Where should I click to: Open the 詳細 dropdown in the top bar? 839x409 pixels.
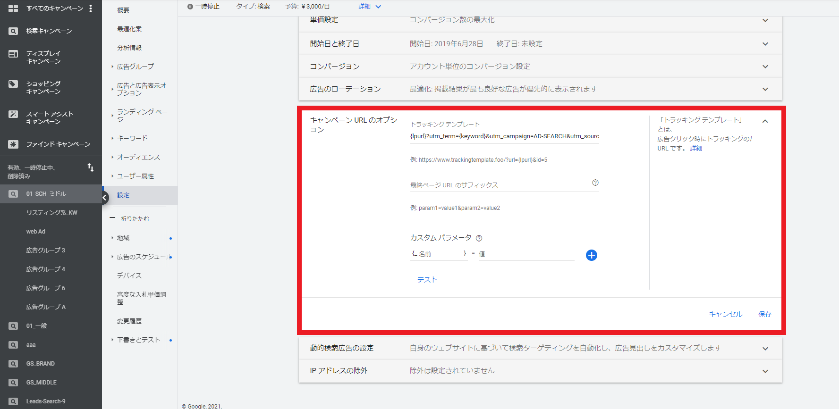370,7
